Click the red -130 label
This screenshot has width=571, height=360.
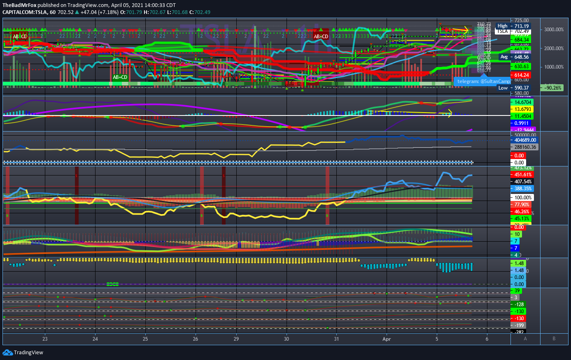point(519,318)
